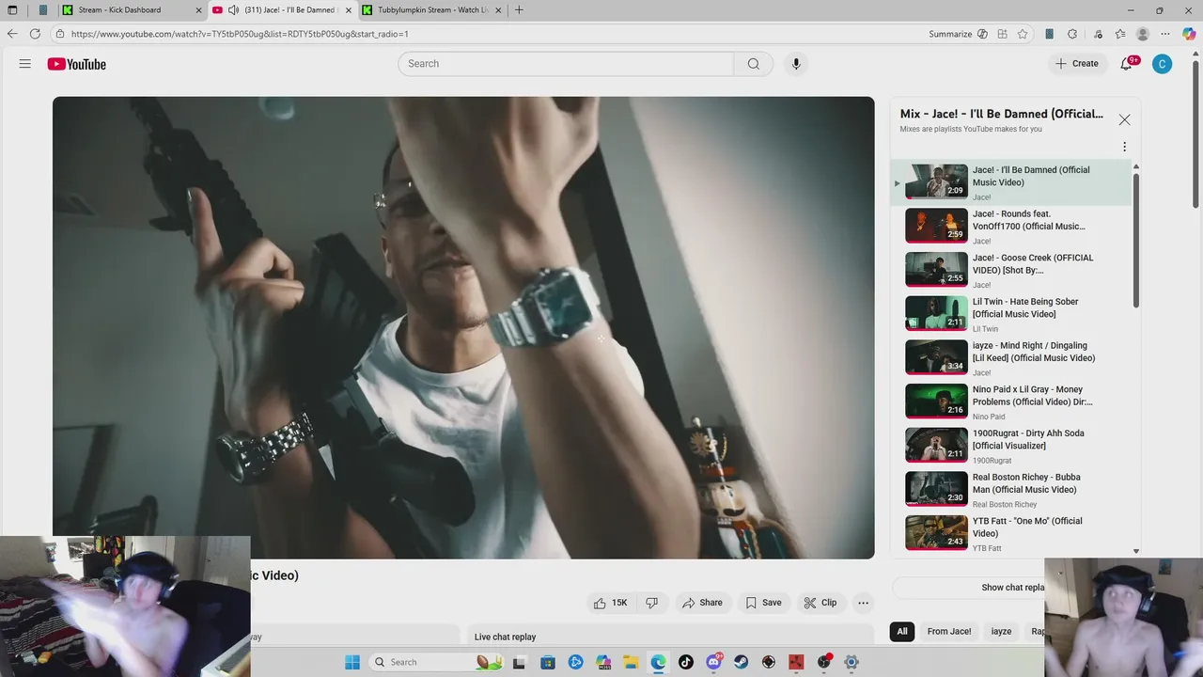
Task: Select the Jace! I'll Be Damned tab
Action: click(x=282, y=10)
